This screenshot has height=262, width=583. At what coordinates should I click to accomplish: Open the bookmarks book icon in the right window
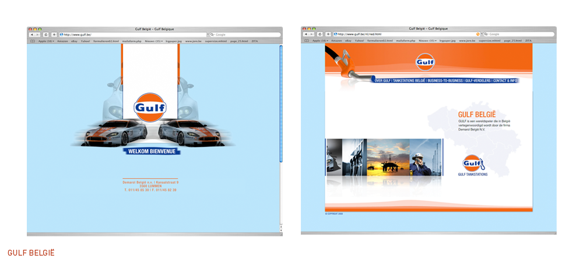[x=307, y=41]
